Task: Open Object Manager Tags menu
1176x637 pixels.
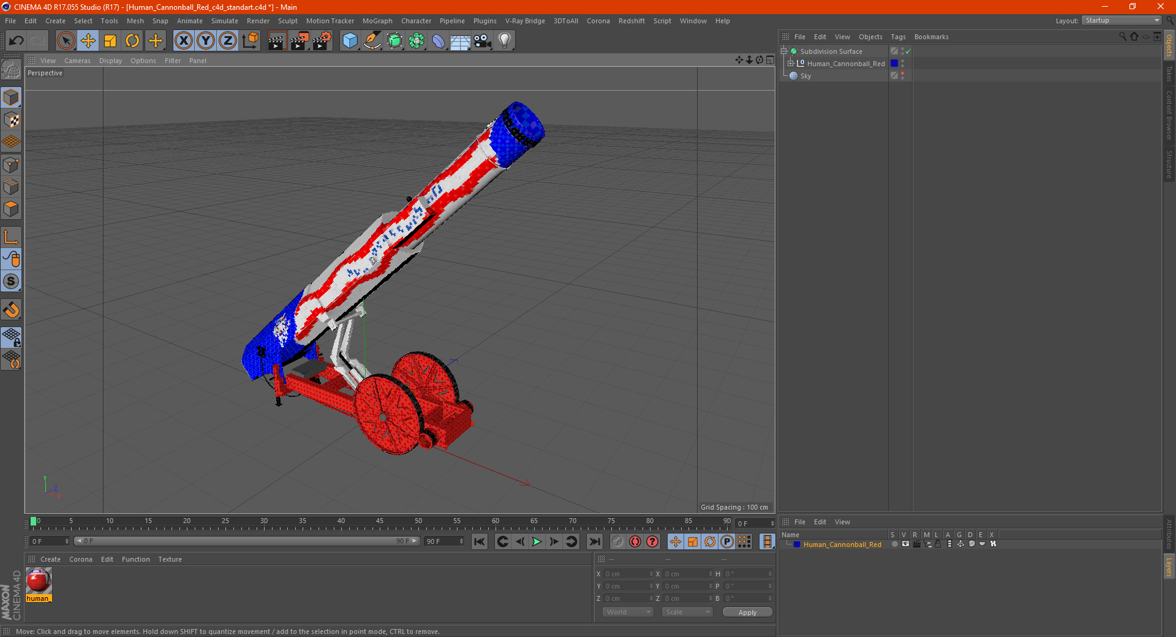Action: tap(898, 37)
